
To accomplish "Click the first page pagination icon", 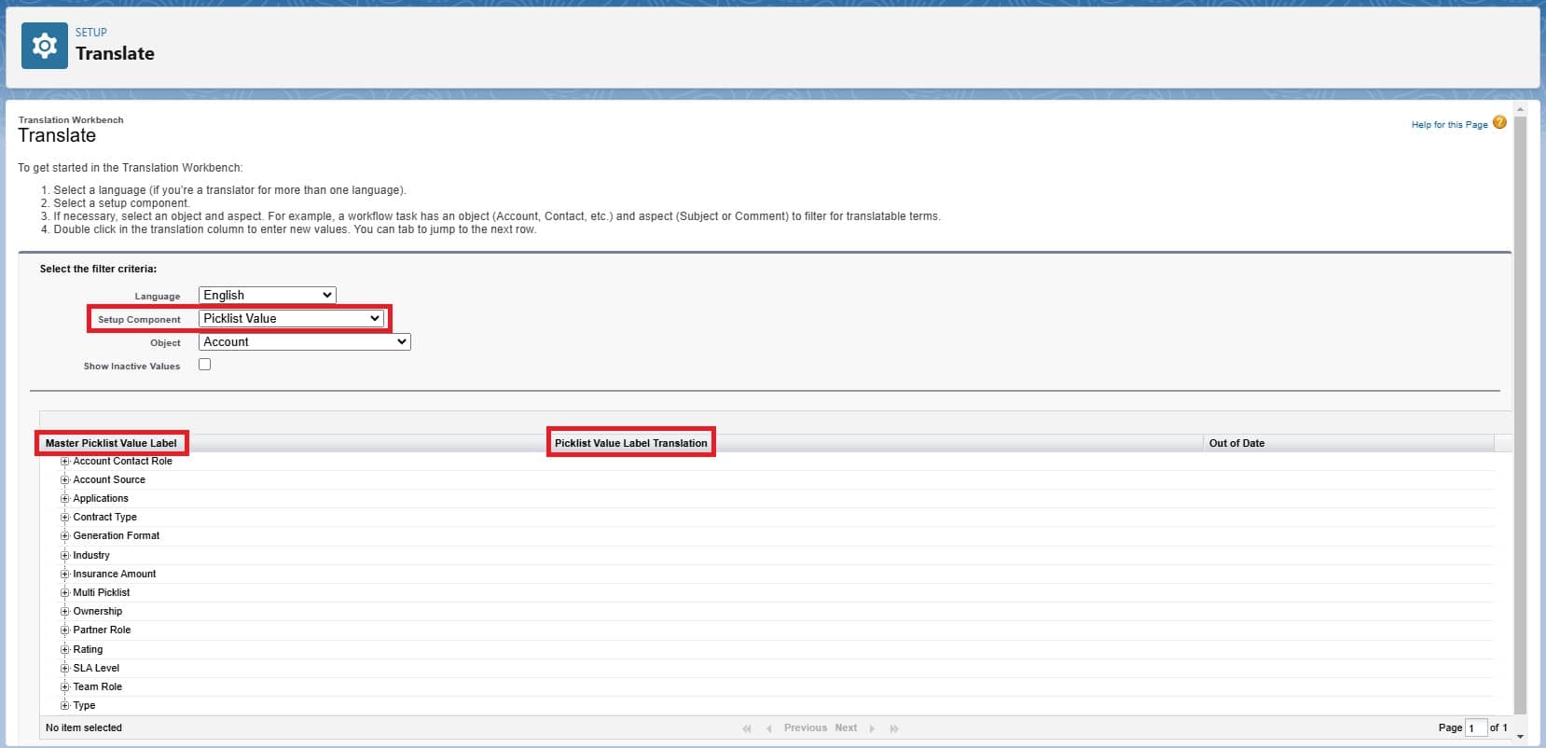I will pos(747,728).
